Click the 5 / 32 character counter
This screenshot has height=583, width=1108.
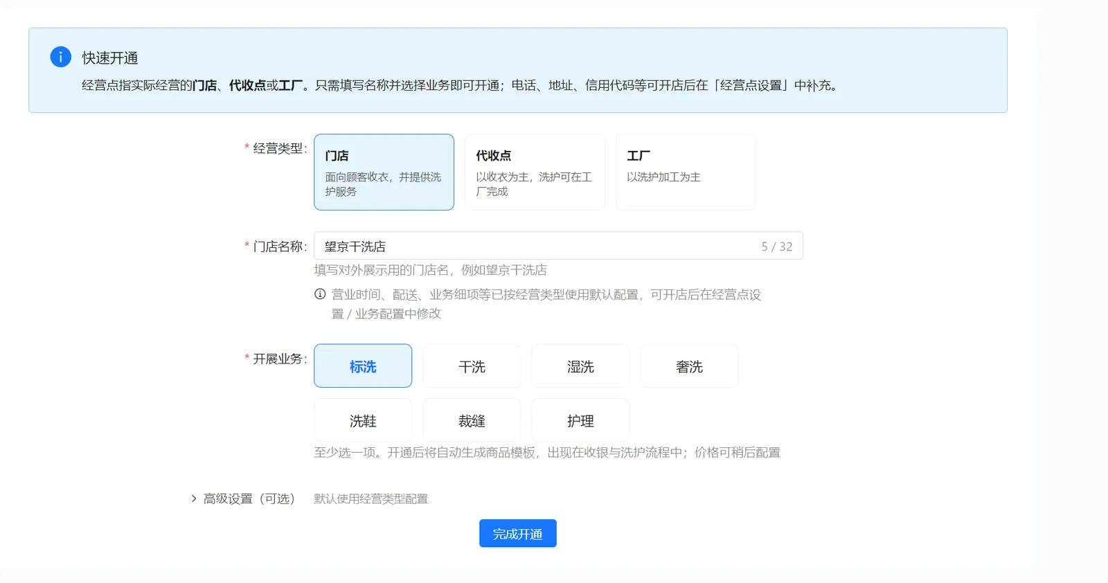[x=777, y=246]
